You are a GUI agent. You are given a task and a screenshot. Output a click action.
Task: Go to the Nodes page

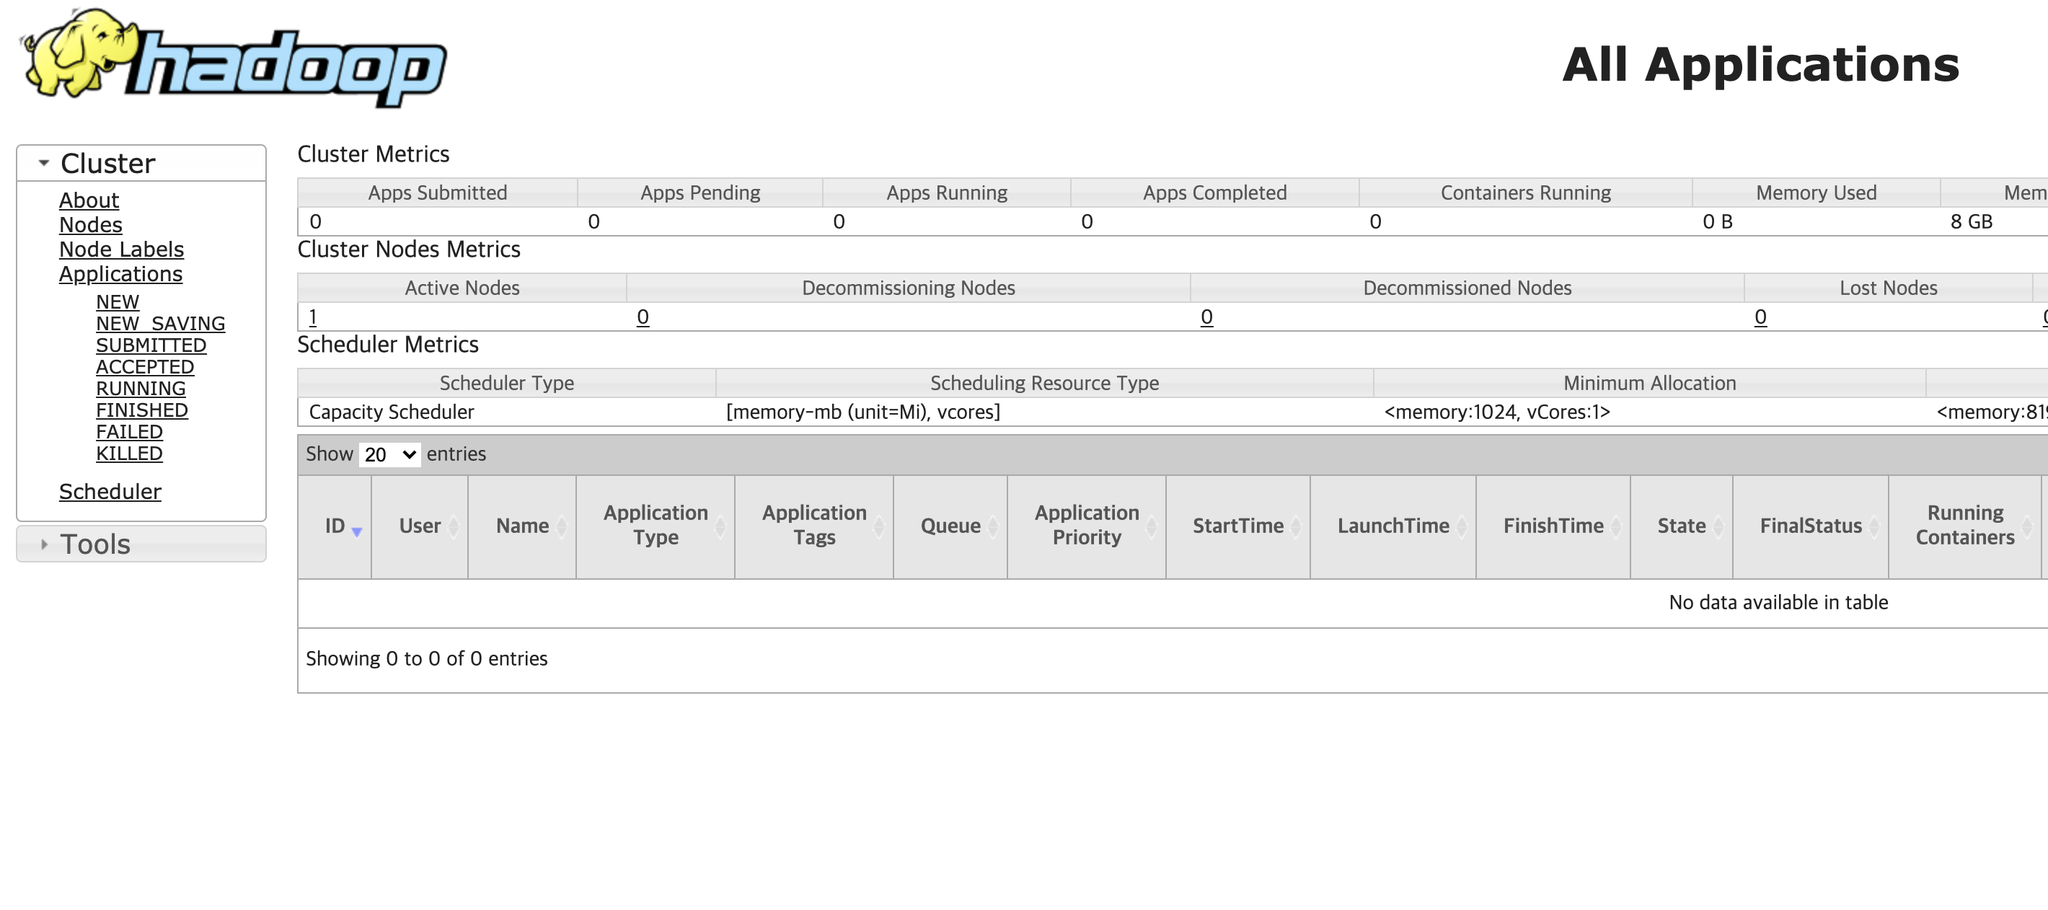(91, 225)
